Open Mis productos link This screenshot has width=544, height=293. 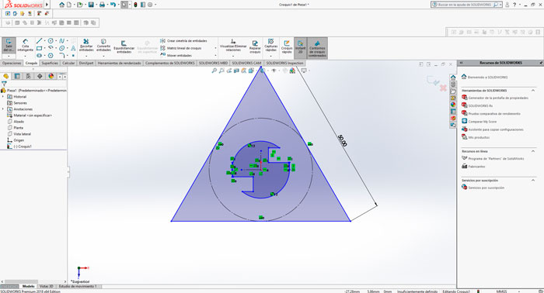tap(476, 137)
